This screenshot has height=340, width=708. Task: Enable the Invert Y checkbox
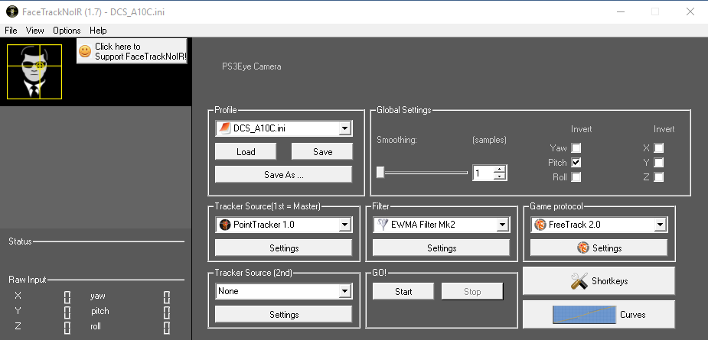pyautogui.click(x=659, y=162)
